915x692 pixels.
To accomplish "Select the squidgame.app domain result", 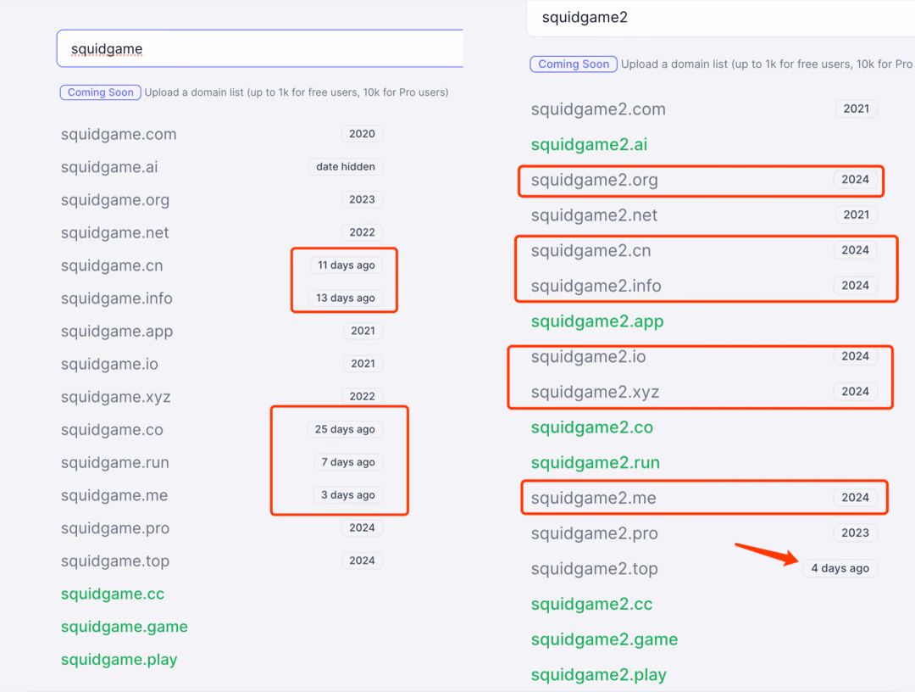I will [117, 331].
